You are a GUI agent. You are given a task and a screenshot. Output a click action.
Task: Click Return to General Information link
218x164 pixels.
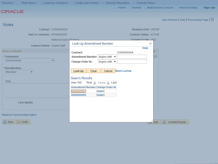[19, 115]
